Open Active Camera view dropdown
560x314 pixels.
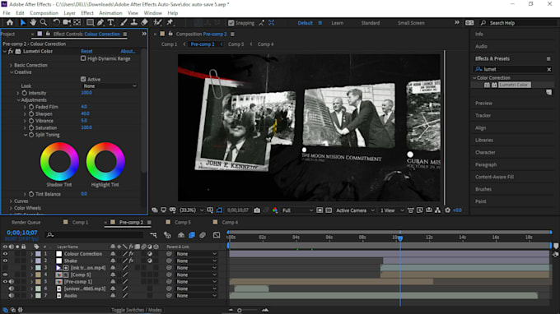[x=355, y=210]
